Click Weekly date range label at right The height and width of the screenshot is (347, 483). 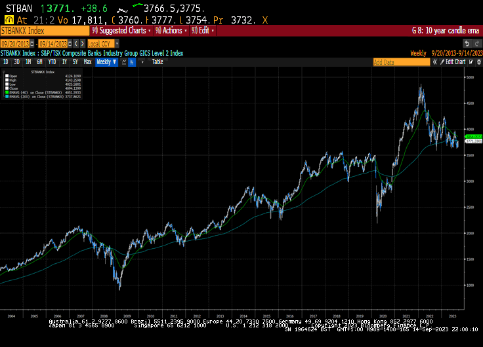coord(446,53)
